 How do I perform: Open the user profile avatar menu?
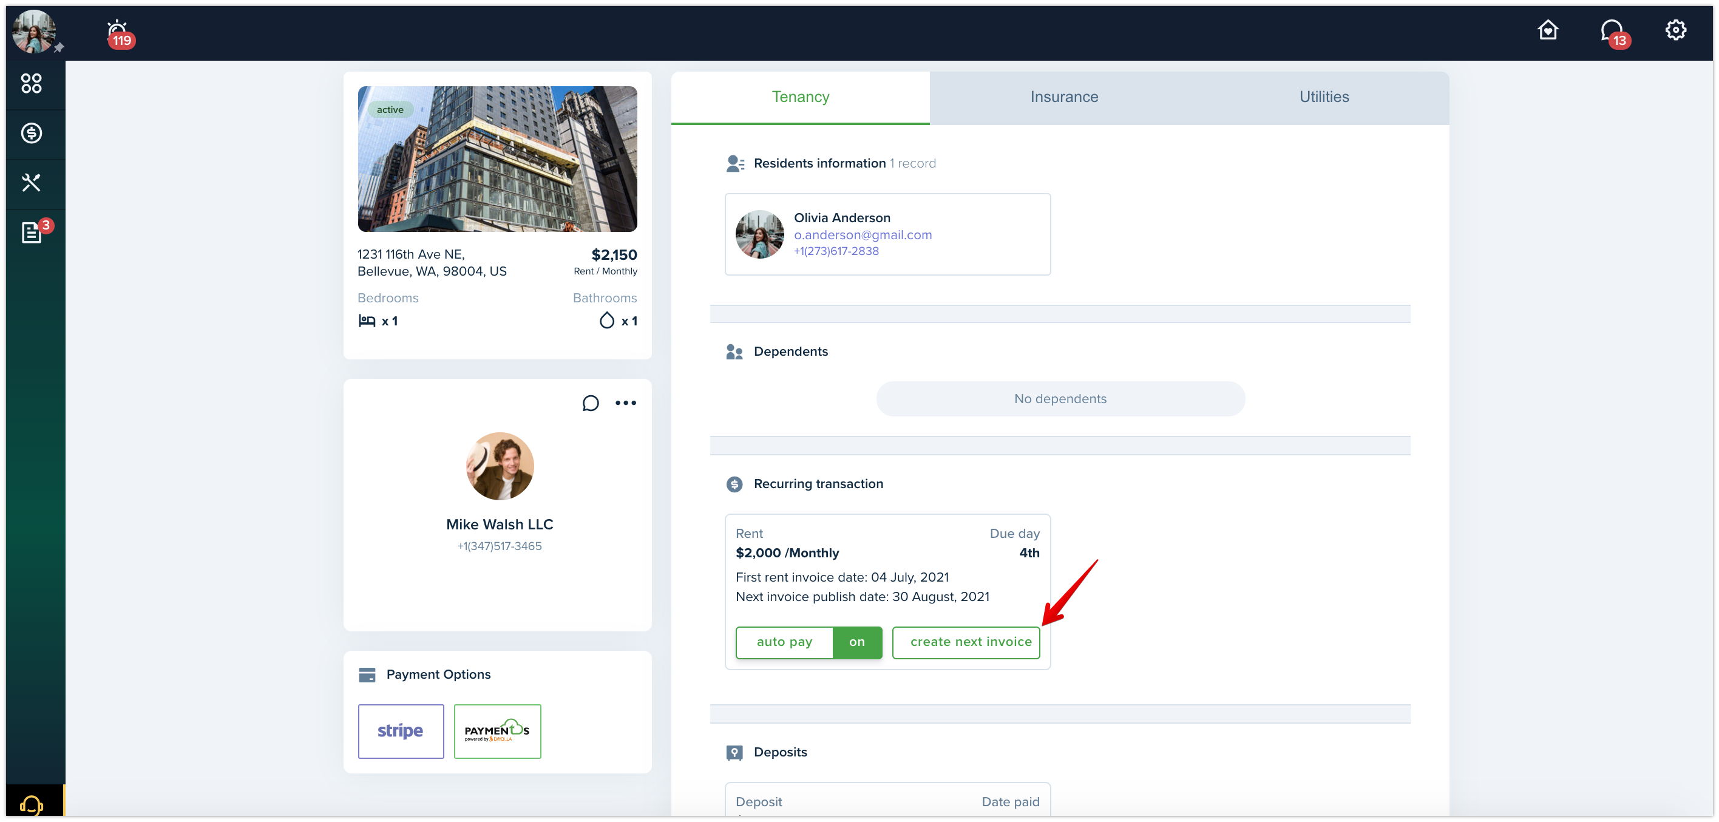coord(33,32)
